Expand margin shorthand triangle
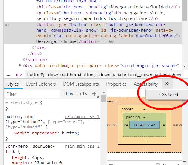Screen dimensions: 188x165 tap(31, 163)
